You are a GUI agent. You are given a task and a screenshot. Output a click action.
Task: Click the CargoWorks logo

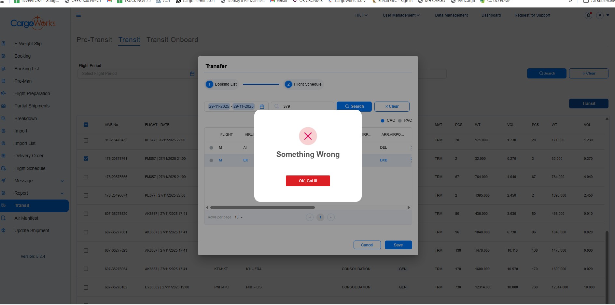(x=33, y=23)
